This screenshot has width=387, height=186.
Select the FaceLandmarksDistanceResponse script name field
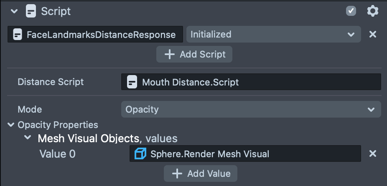[x=100, y=35]
